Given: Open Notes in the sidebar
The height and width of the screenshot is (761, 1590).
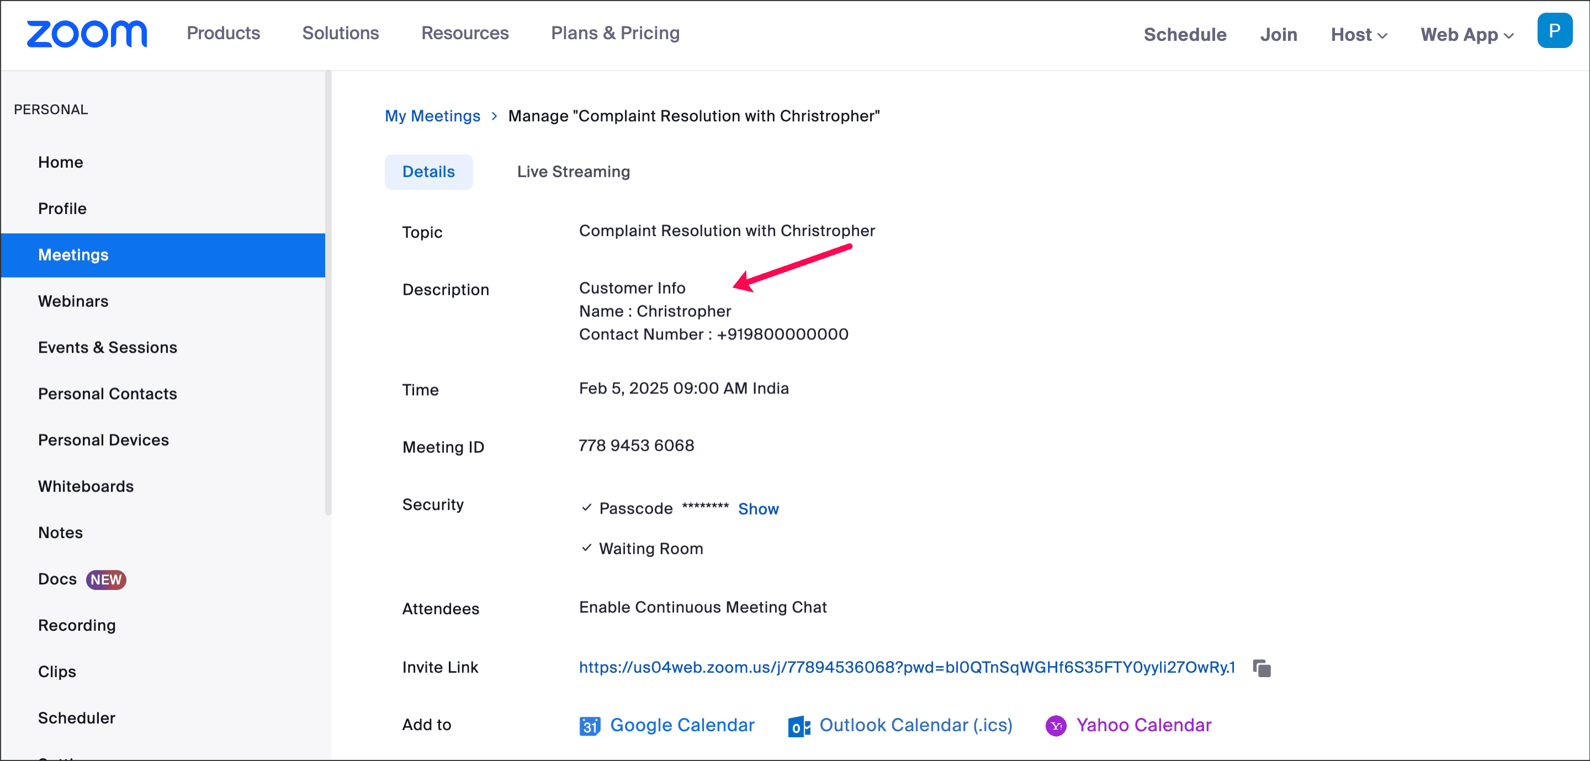Looking at the screenshot, I should tap(60, 533).
